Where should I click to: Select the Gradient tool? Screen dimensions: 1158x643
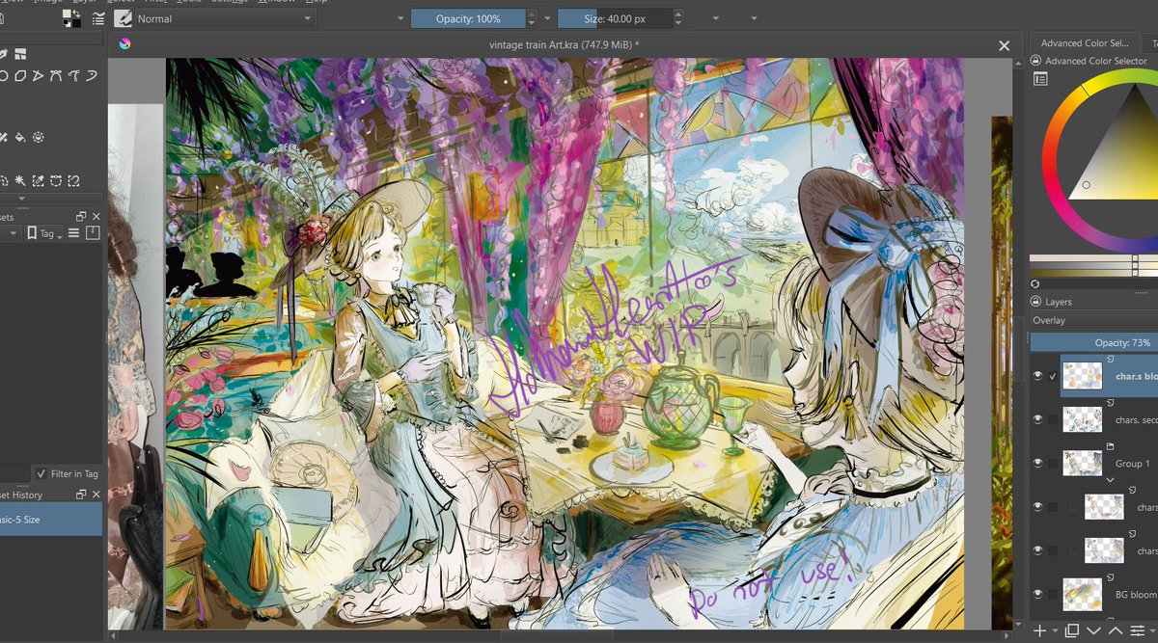[x=4, y=136]
